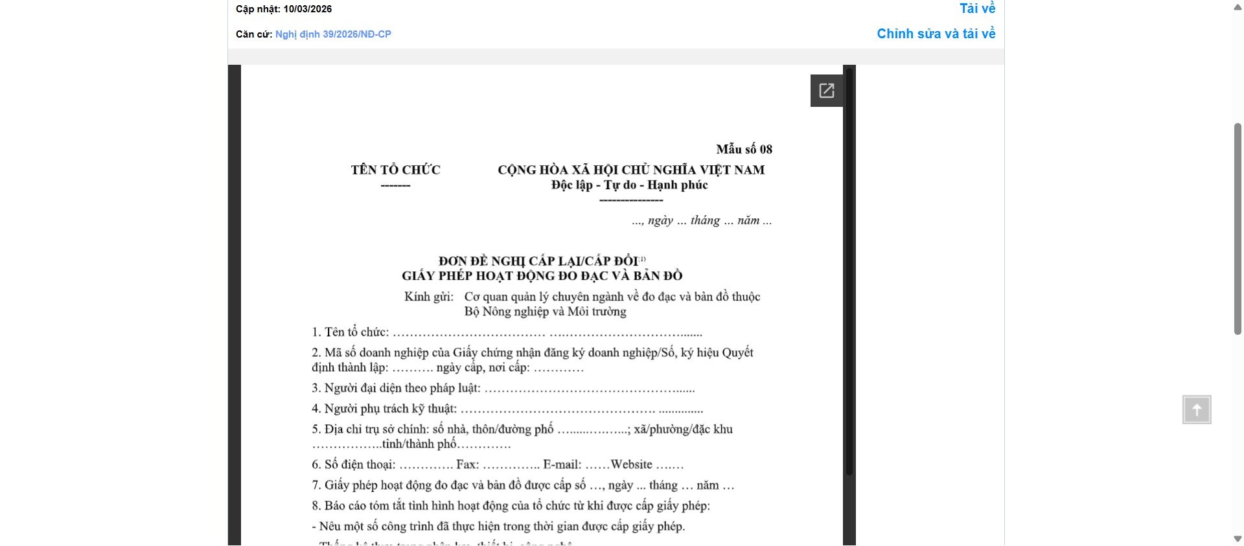Click the back-to-top arrow button
1244x546 pixels.
pyautogui.click(x=1197, y=410)
